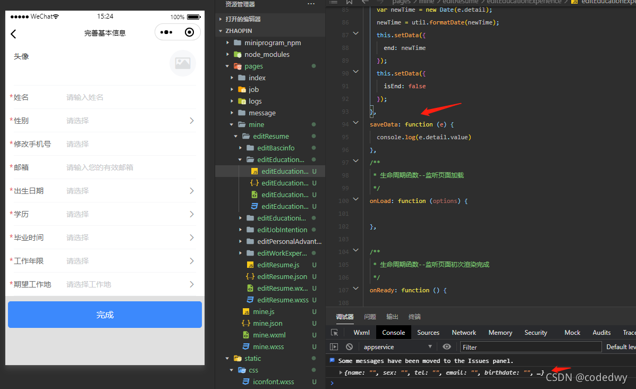Choose the 期望工作地 work location

tap(105, 284)
